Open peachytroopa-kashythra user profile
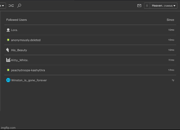 tap(28, 70)
